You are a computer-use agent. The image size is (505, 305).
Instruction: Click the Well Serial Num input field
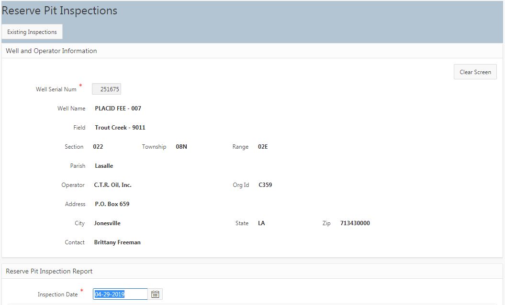pyautogui.click(x=106, y=89)
